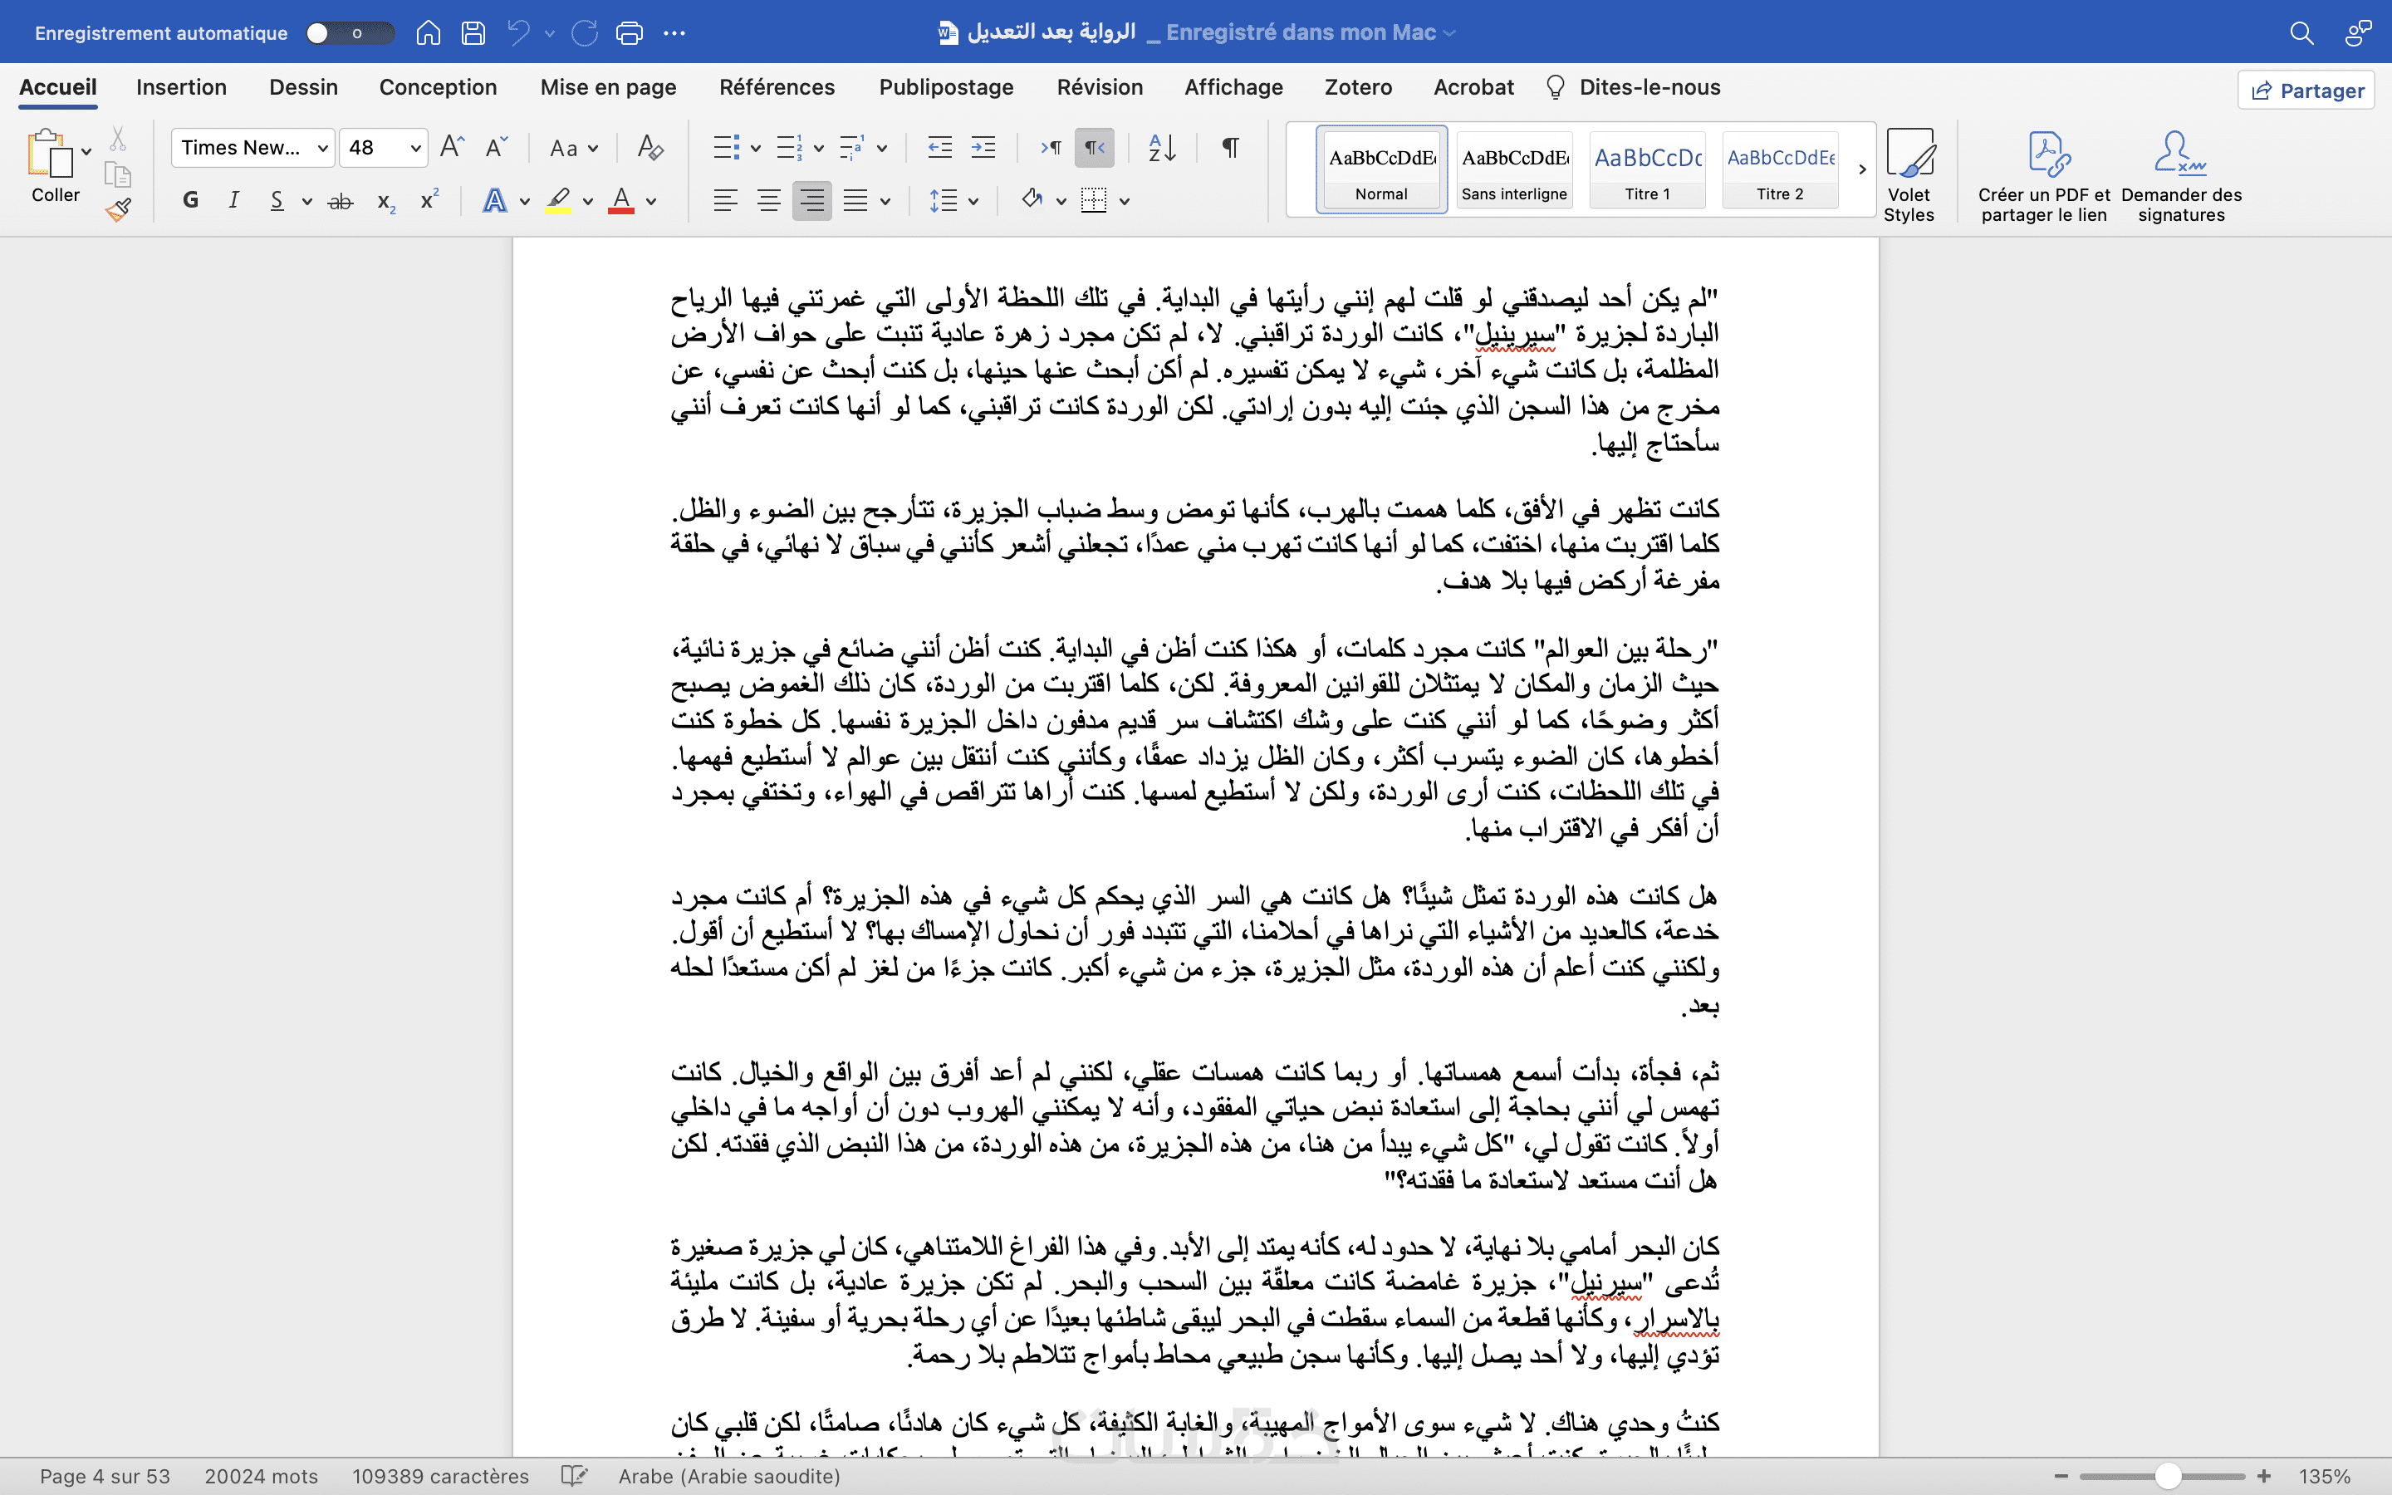Open the Volet Styles pane
The image size is (2392, 1495).
click(x=1908, y=174)
